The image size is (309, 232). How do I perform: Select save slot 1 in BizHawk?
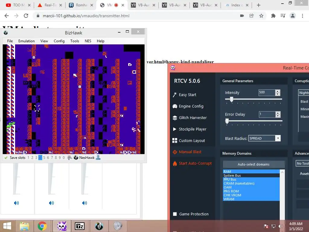point(28,158)
